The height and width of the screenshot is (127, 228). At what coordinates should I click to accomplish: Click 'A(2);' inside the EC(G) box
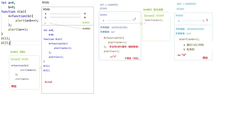pos(46,70)
